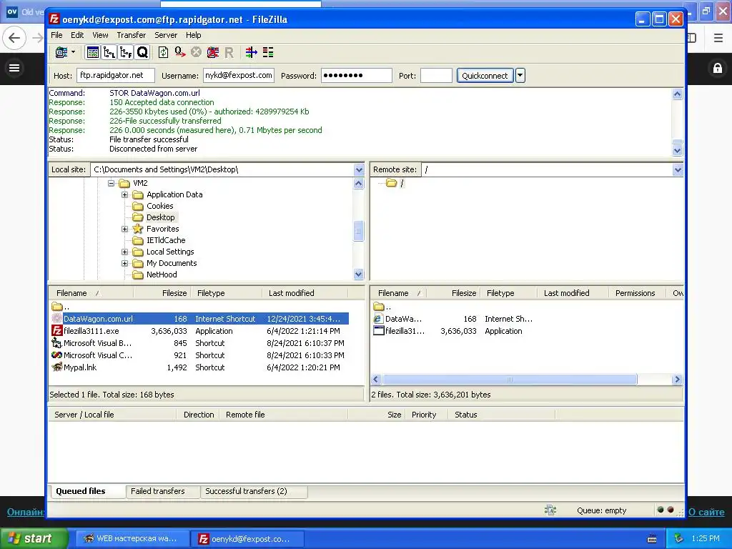This screenshot has width=732, height=549.
Task: Toggle local directory tree view
Action: pyautogui.click(x=109, y=52)
